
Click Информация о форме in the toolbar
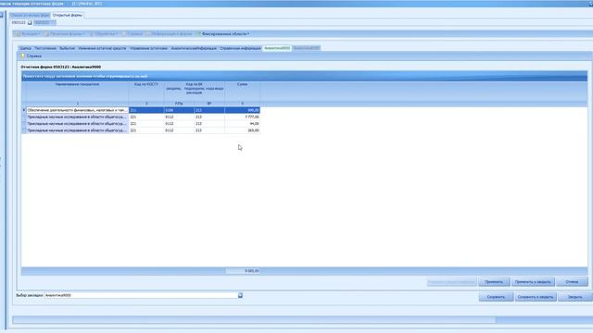(x=170, y=34)
